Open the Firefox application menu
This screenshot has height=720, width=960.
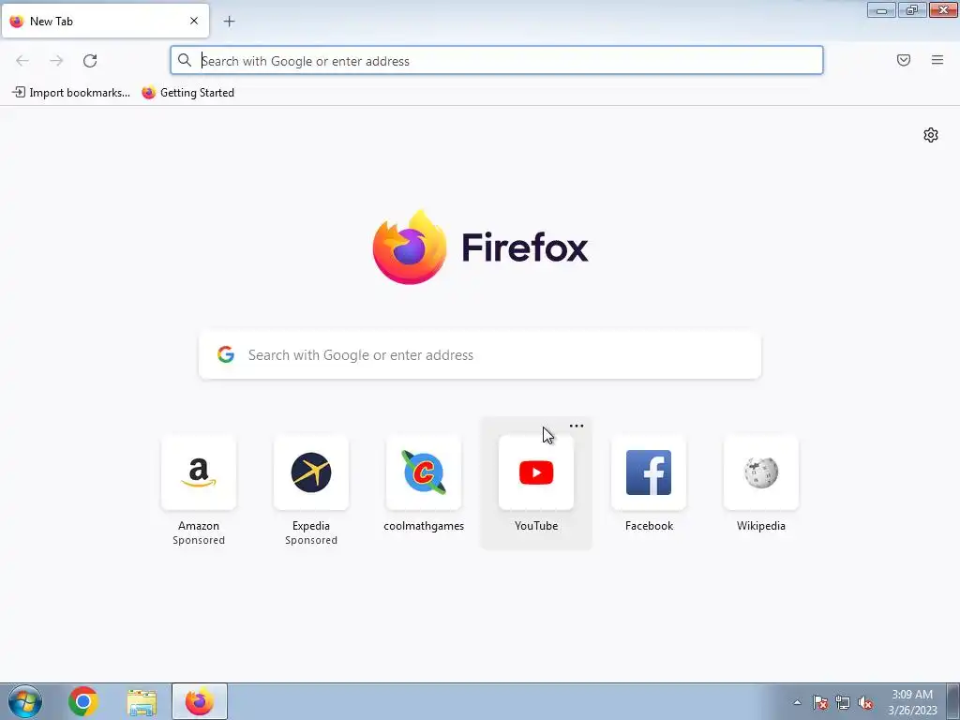click(937, 60)
